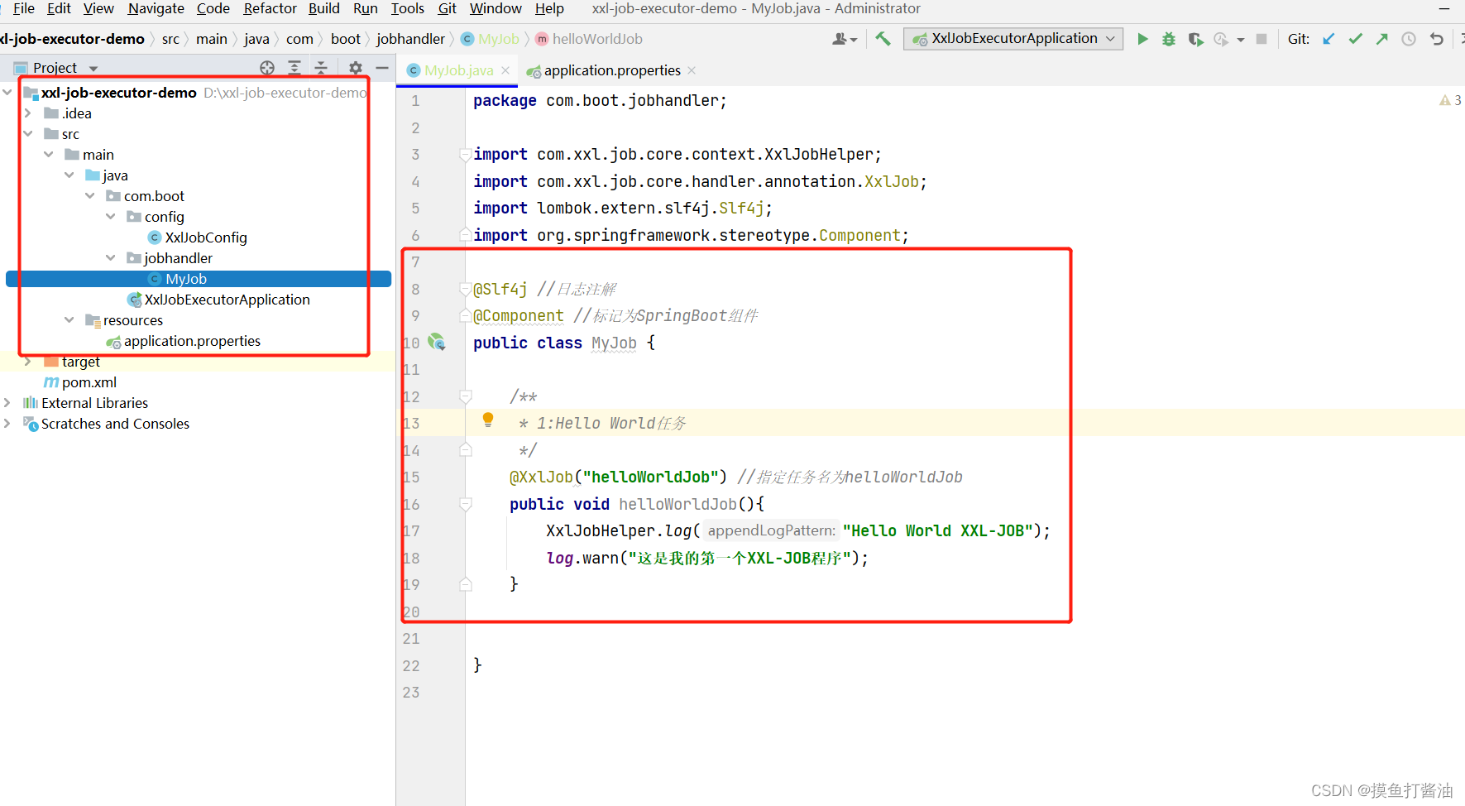
Task: Click on the @XxlJob annotation text
Action: [x=541, y=477]
